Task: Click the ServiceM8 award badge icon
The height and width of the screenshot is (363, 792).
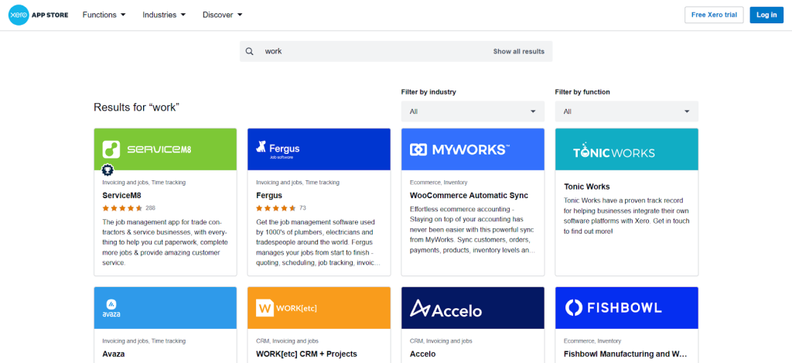Action: [108, 170]
